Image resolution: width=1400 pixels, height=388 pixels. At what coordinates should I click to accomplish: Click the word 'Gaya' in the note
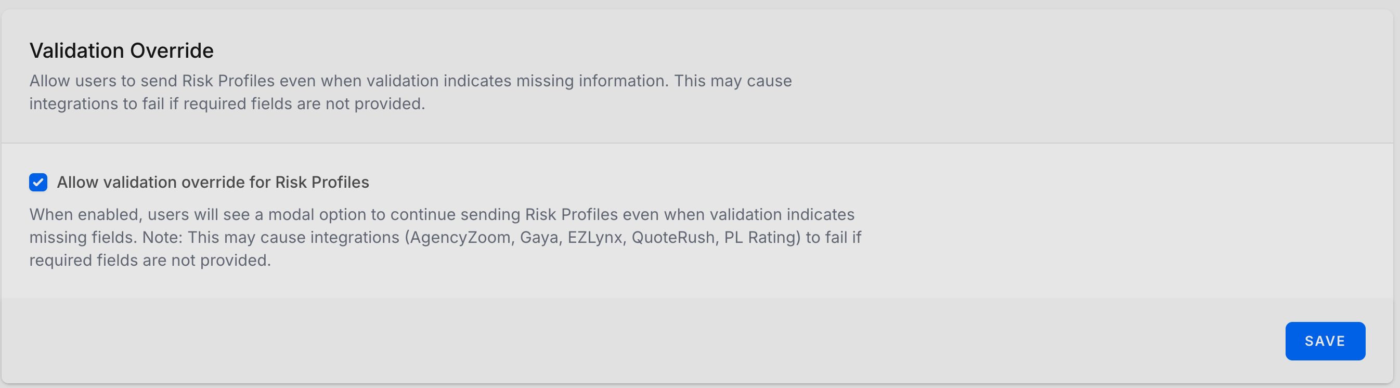pyautogui.click(x=539, y=238)
